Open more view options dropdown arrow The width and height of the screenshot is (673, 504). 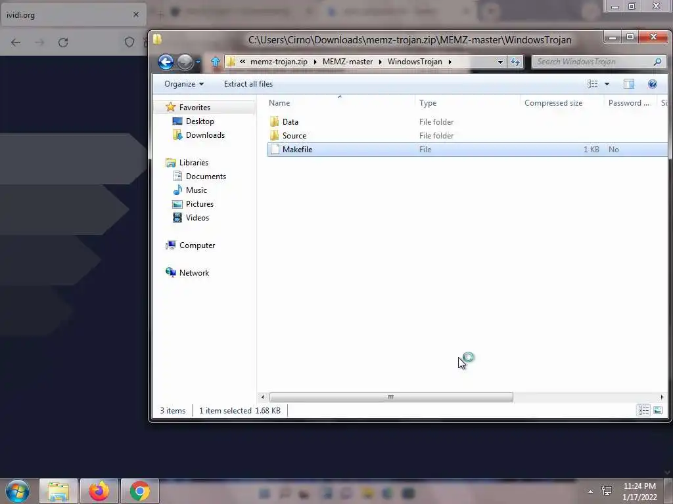[607, 84]
